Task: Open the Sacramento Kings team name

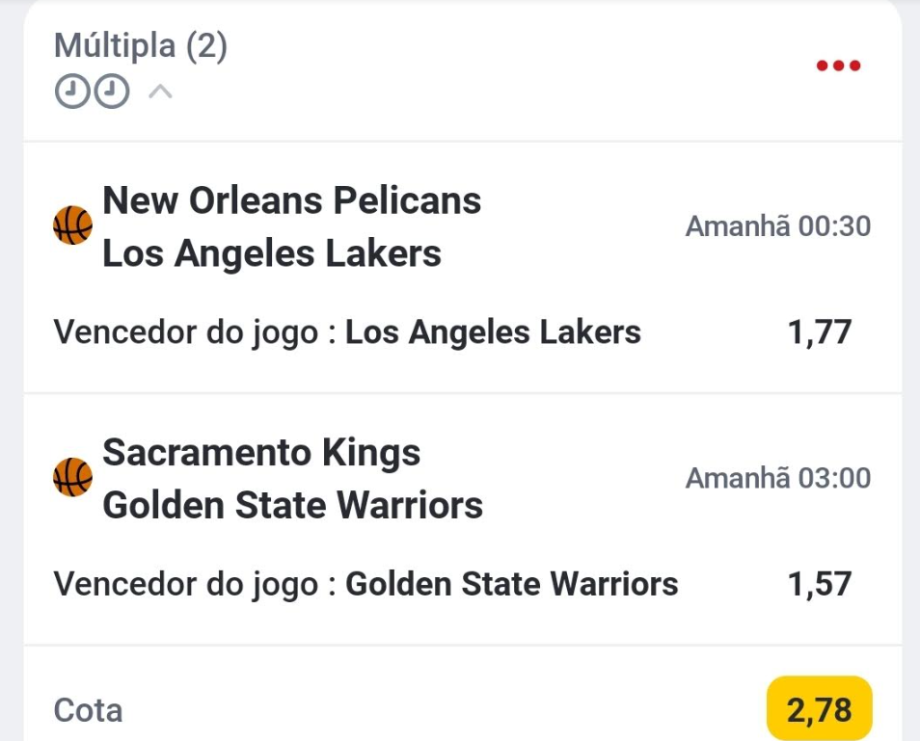Action: pyautogui.click(x=261, y=452)
